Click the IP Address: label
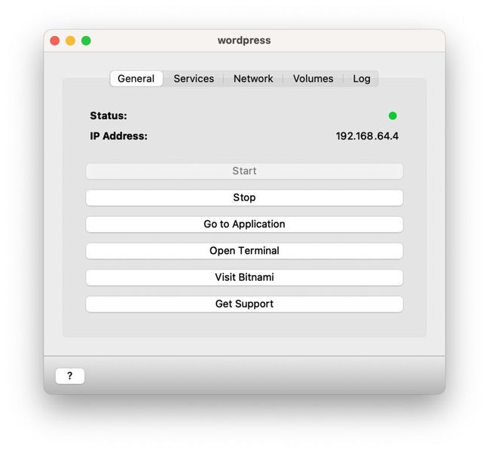The image size is (489, 452). (119, 136)
